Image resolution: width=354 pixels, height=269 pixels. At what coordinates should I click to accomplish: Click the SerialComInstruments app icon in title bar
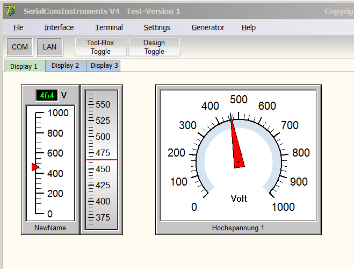pos(11,11)
